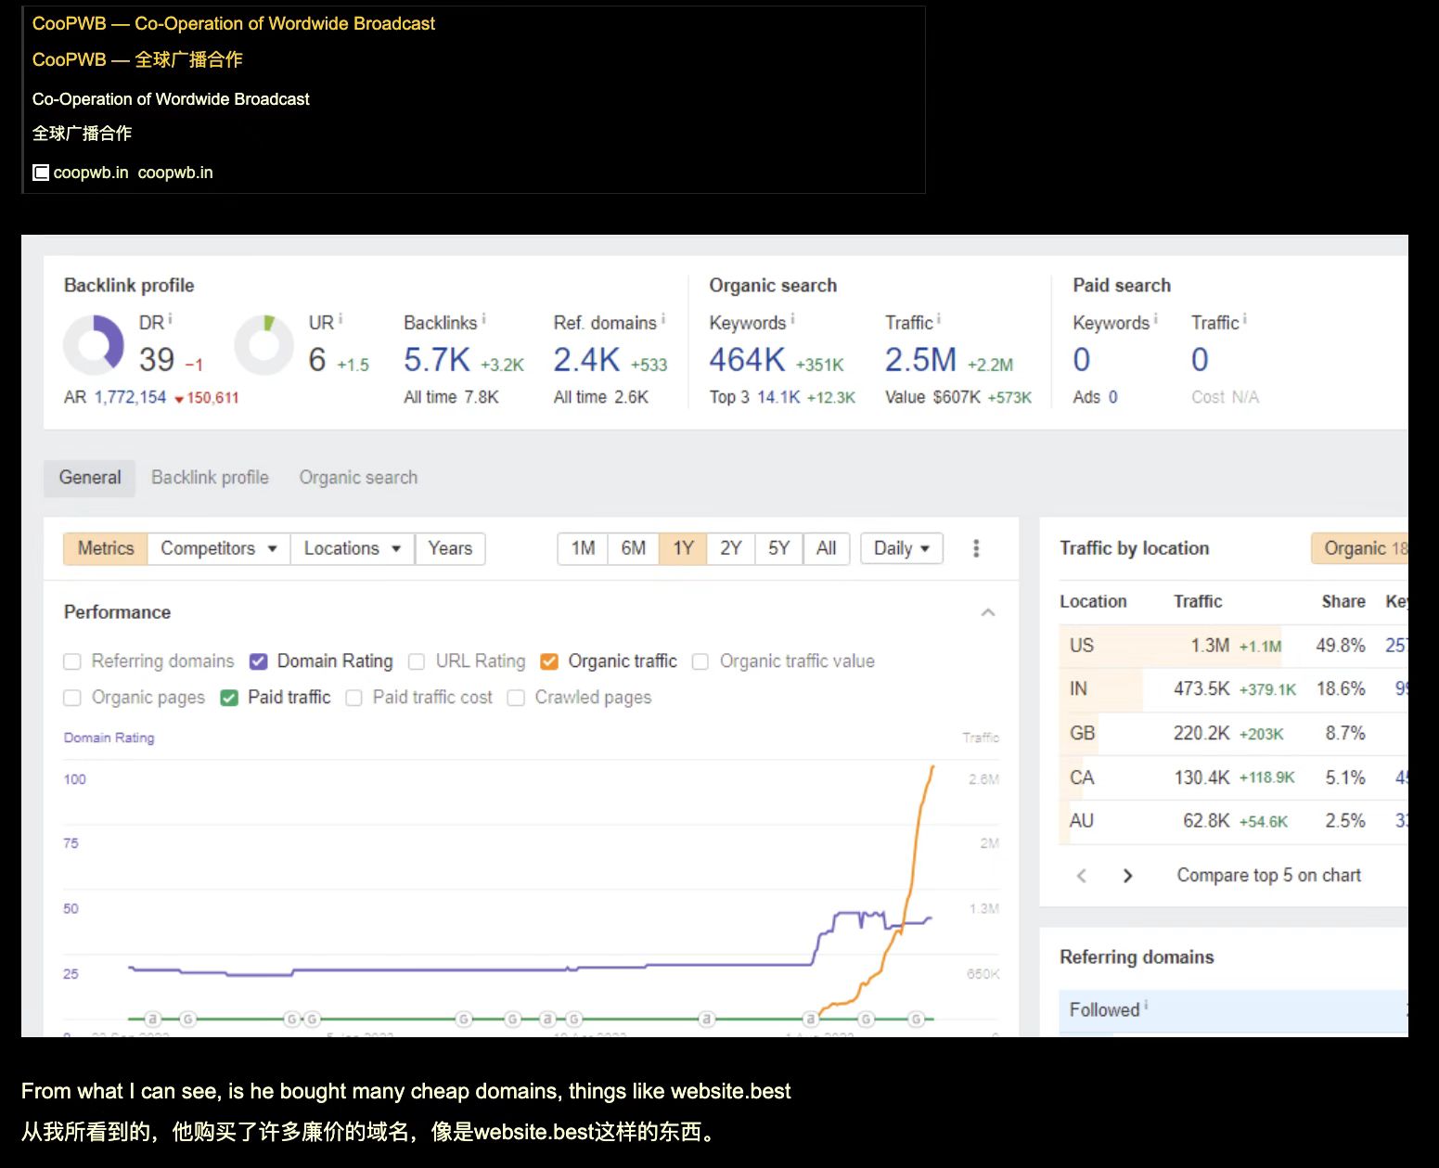This screenshot has height=1168, width=1439.
Task: Go to previous traffic locations page arrow
Action: (x=1082, y=876)
